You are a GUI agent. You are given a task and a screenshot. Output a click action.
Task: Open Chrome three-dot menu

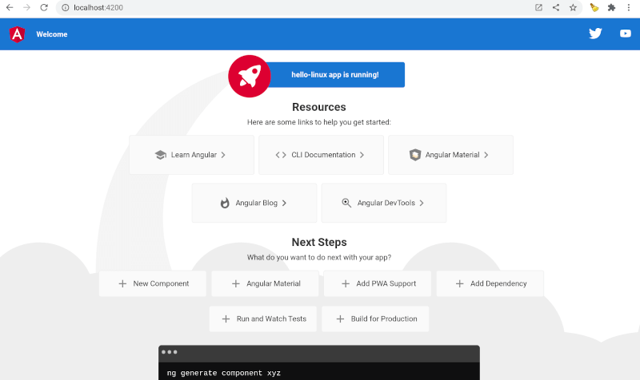tap(629, 7)
